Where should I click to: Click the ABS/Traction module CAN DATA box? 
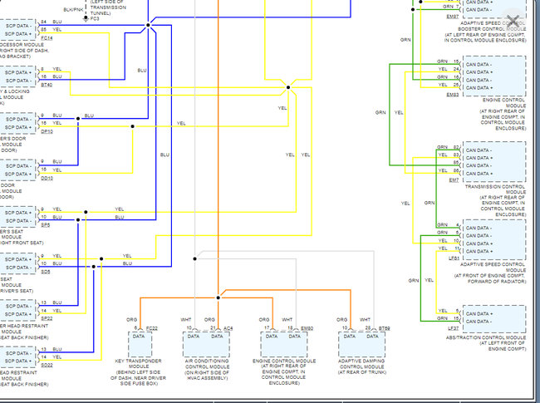pyautogui.click(x=494, y=318)
